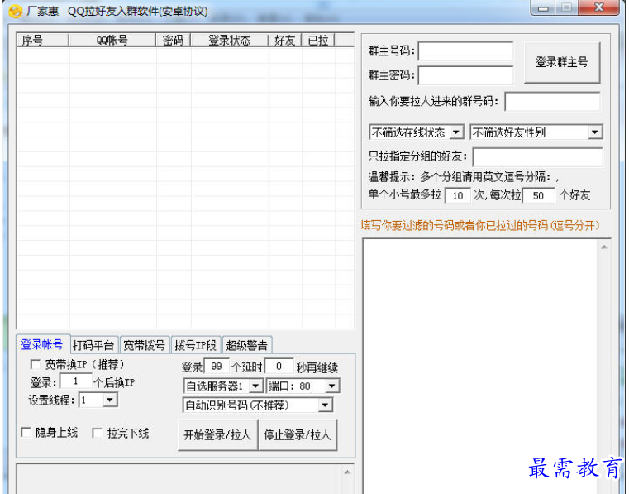
Task: Toggle 拉完下线 checkbox
Action: (x=97, y=433)
